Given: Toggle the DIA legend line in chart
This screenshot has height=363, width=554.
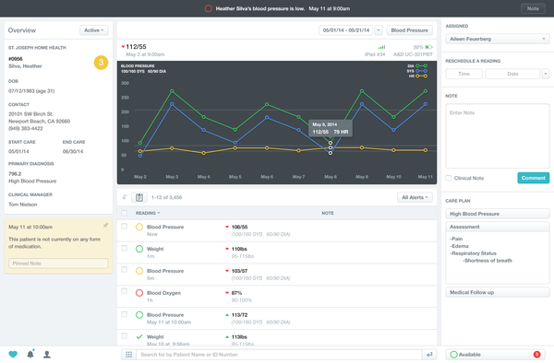Looking at the screenshot, I should click(421, 66).
